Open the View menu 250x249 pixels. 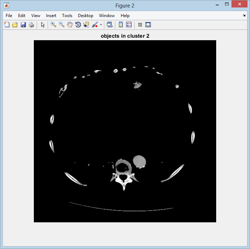click(x=36, y=16)
